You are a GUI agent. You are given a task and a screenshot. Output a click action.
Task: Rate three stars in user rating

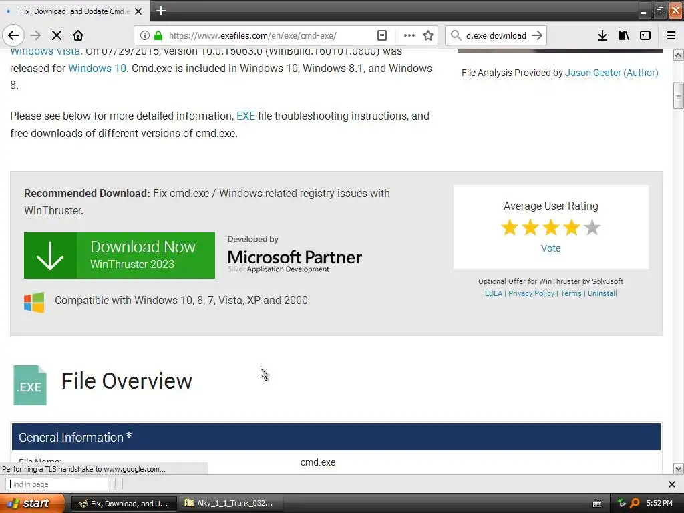click(x=551, y=227)
